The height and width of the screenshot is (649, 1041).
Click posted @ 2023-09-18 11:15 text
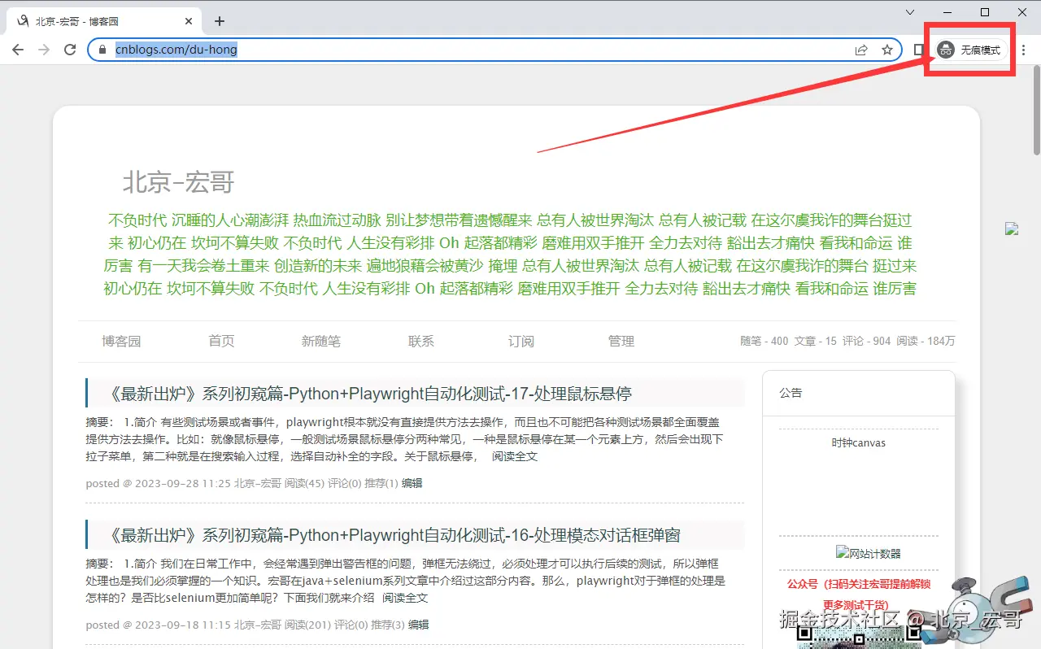coord(159,625)
